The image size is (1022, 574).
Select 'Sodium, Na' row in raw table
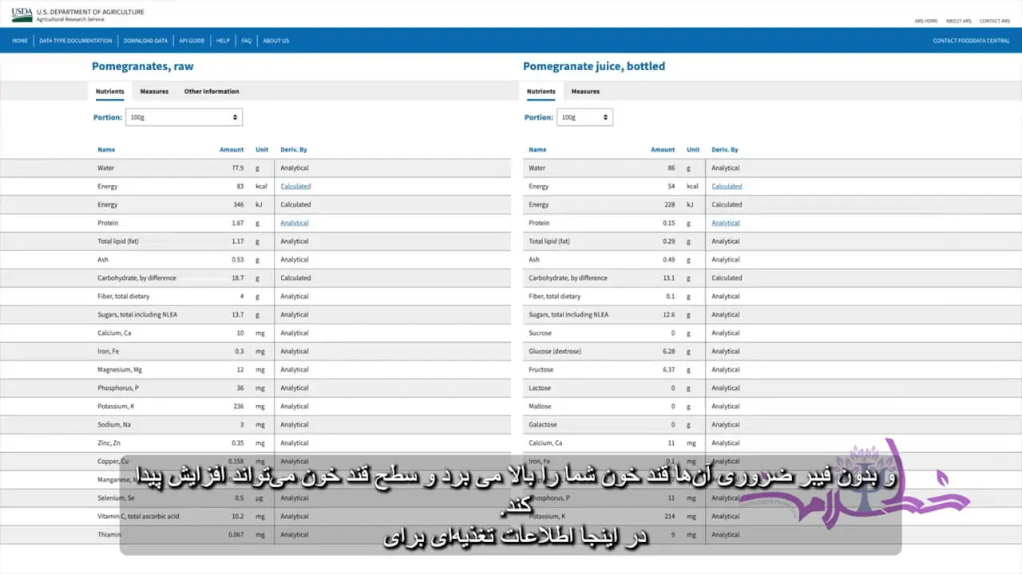click(255, 425)
